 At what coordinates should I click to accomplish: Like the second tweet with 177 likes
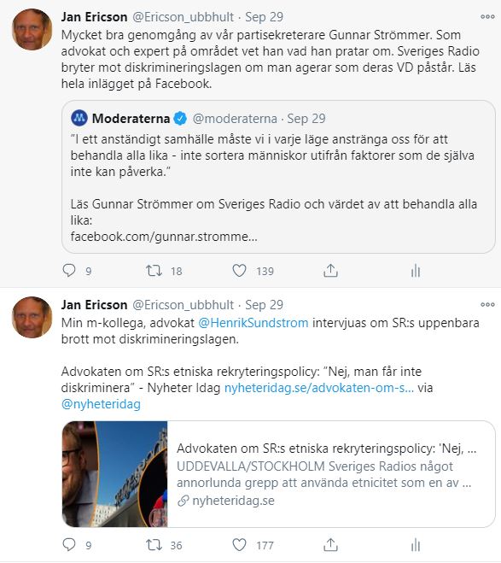coord(239,545)
